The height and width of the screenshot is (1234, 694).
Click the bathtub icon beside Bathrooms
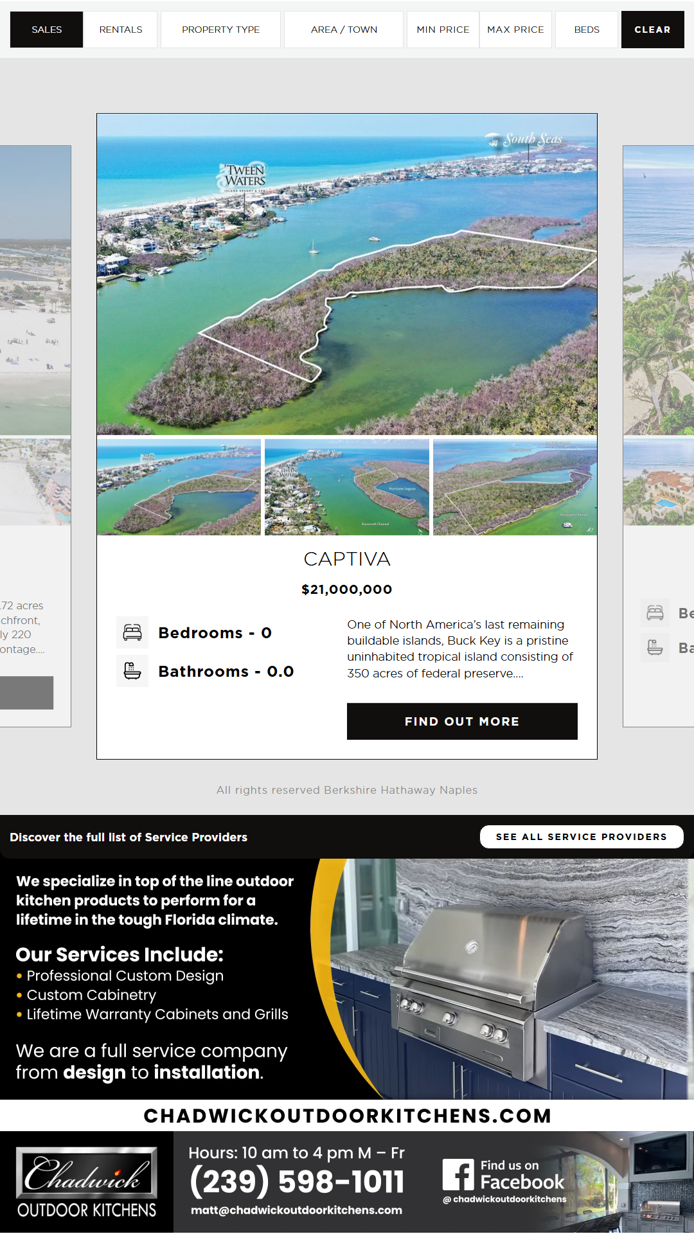pyautogui.click(x=132, y=671)
